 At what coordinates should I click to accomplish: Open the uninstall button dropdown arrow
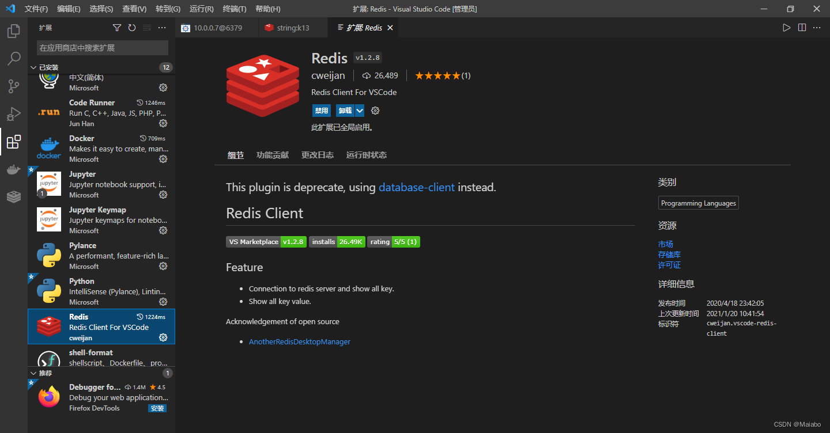360,111
